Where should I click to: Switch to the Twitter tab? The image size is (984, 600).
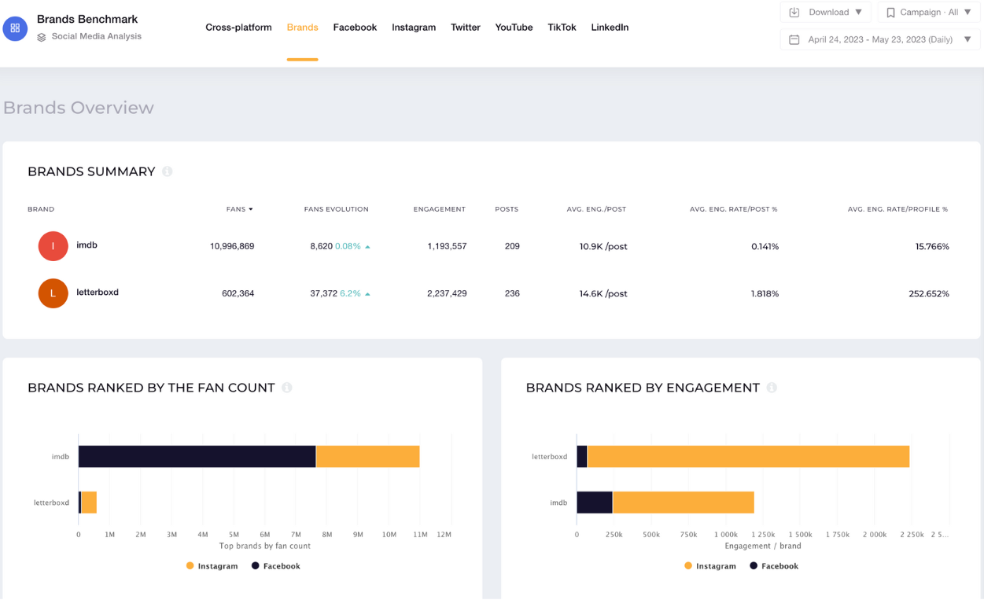466,28
